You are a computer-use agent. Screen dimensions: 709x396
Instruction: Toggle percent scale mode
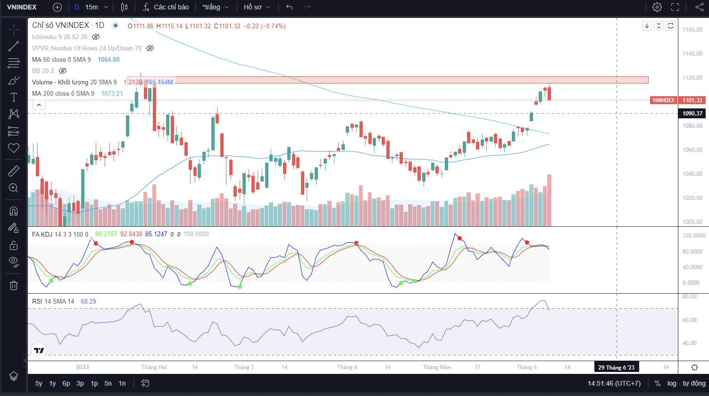tap(657, 383)
